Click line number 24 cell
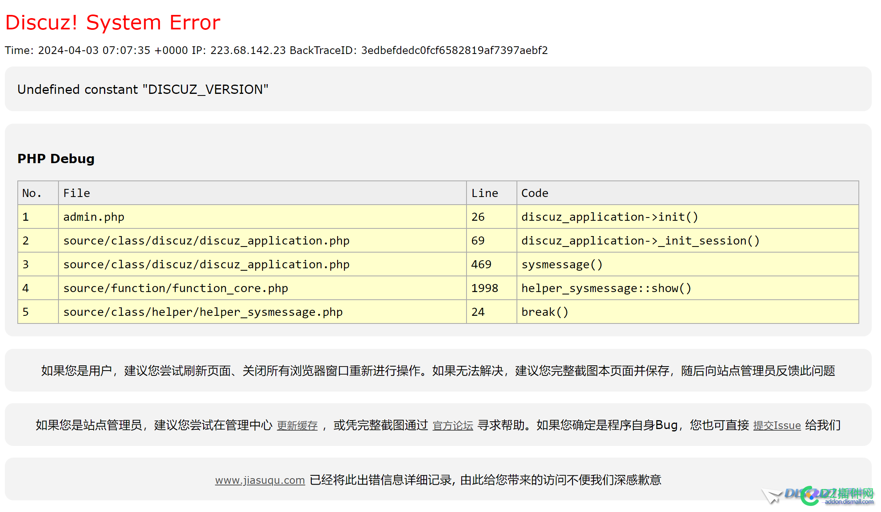The height and width of the screenshot is (512, 881). [x=492, y=312]
